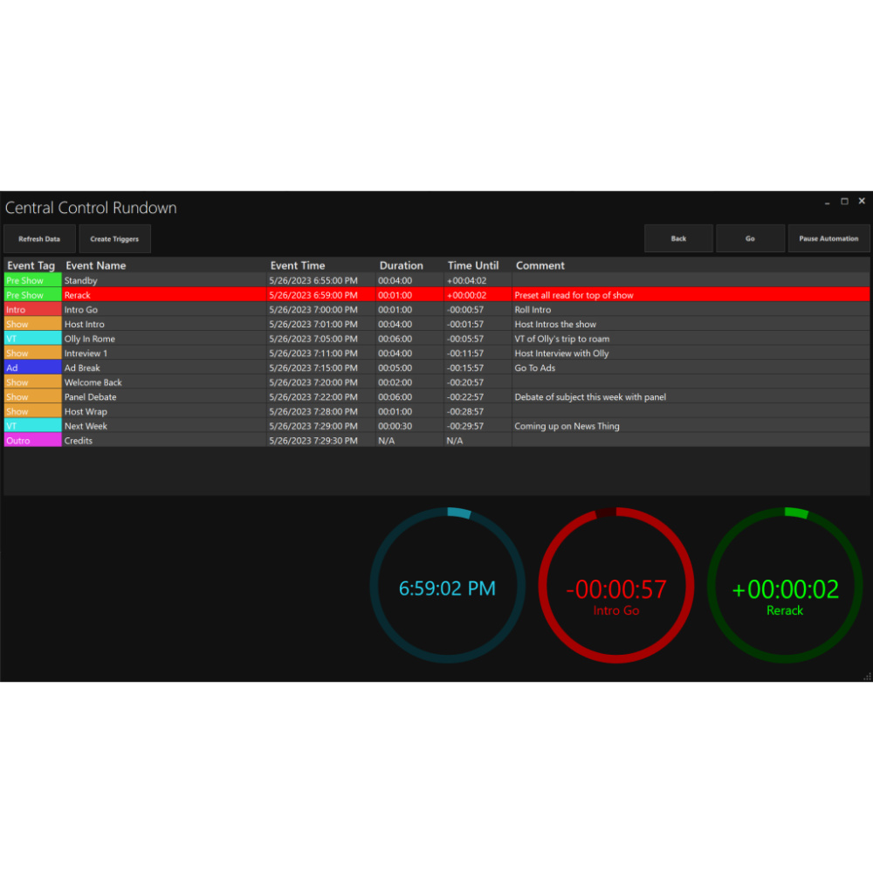Sort by the Event Time column header
This screenshot has height=873, width=873.
[298, 265]
